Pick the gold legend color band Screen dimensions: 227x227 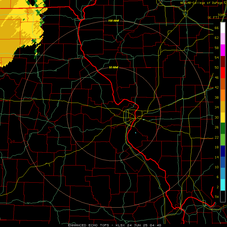223,107
